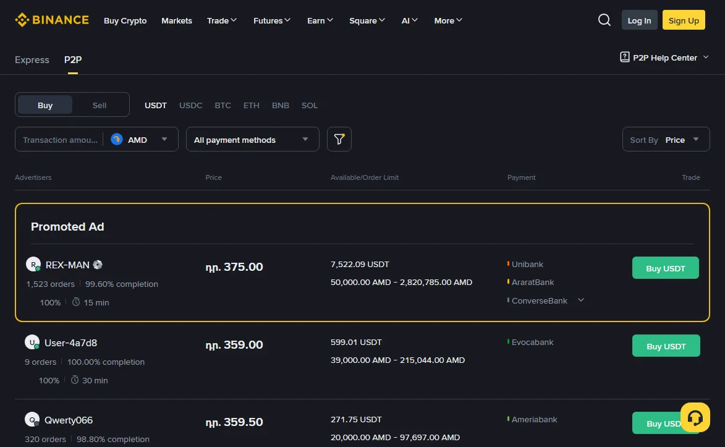725x447 pixels.
Task: Open the User-4a7d8 advertiser profile
Action: [70, 343]
